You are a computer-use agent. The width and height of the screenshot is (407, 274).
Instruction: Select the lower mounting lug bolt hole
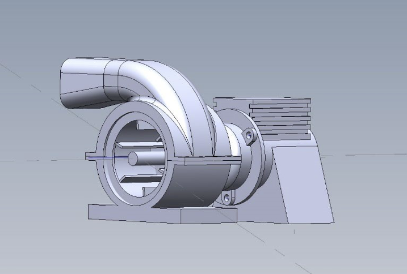(x=227, y=198)
